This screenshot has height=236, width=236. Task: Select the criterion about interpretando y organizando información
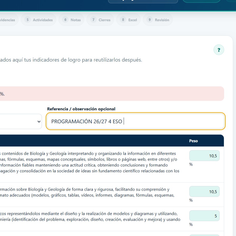pos(90,162)
